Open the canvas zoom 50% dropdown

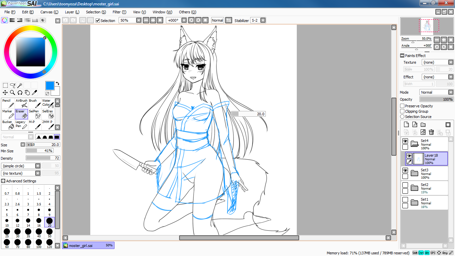pyautogui.click(x=139, y=20)
